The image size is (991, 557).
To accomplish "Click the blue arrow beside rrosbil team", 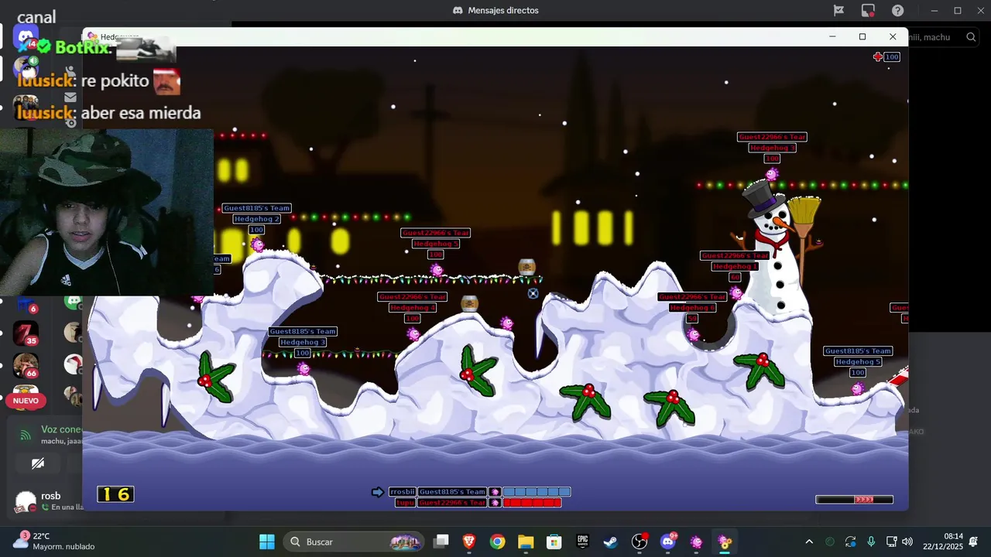I will coord(378,492).
